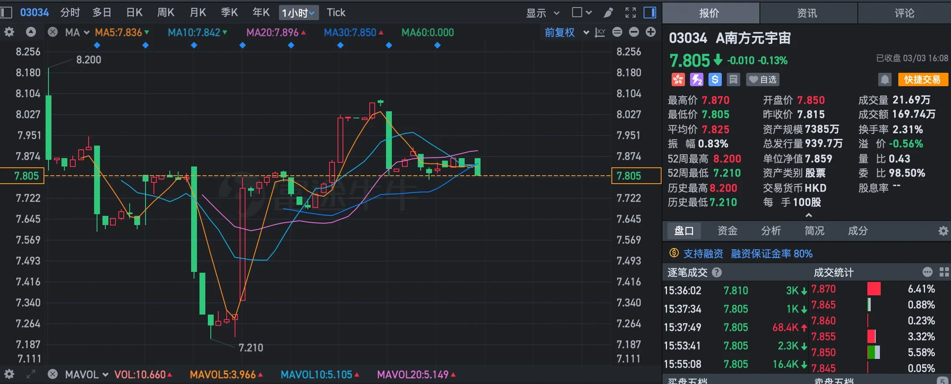Open the 显示 display dropdown
The width and height of the screenshot is (951, 384).
[x=542, y=13]
